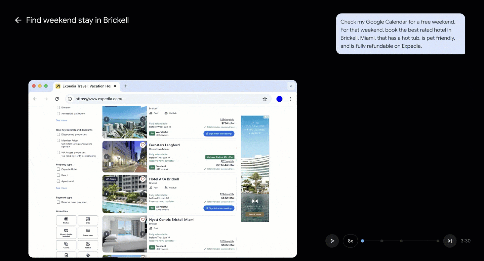484x261 pixels.
Task: Save Hyatt Centric Brickell Miami with heart
Action: click(143, 220)
